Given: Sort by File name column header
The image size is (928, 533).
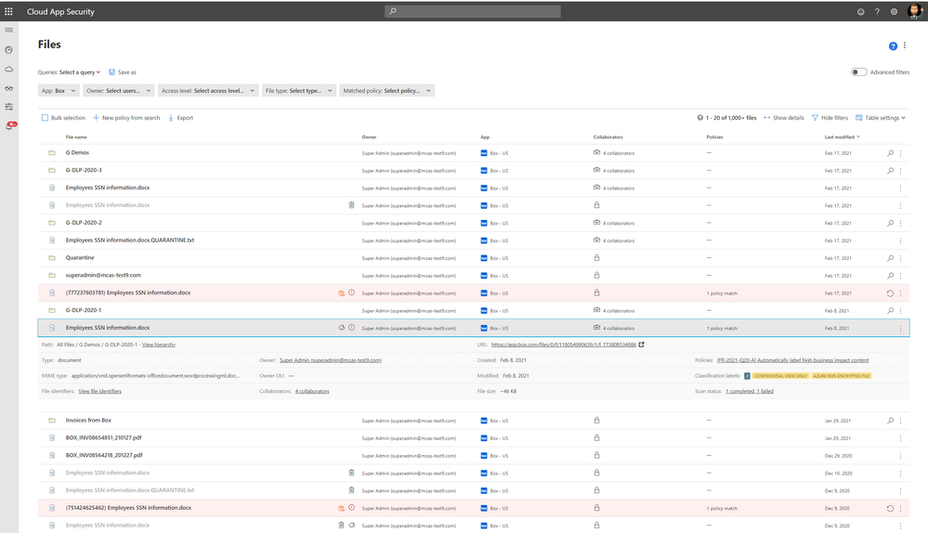Looking at the screenshot, I should (x=76, y=136).
